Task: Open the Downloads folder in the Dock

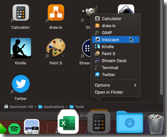Action: coord(130,122)
